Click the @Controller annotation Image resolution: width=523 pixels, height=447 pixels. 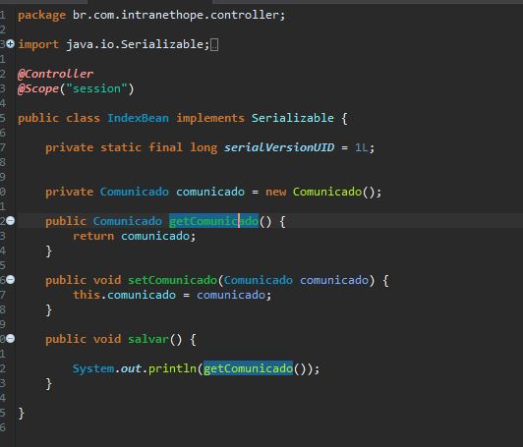click(55, 74)
